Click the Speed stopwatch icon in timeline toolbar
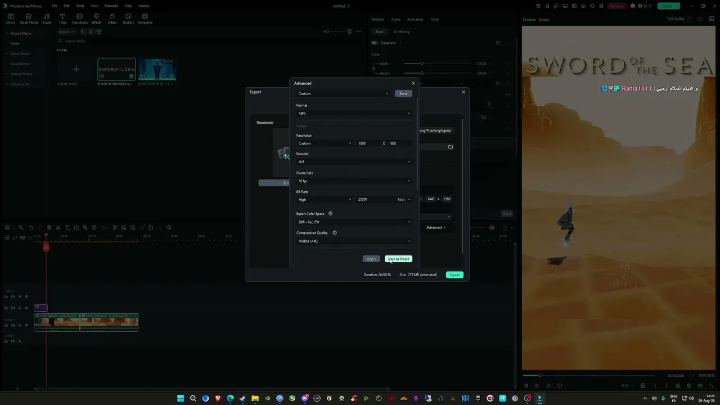Image resolution: width=720 pixels, height=405 pixels. pos(94,228)
